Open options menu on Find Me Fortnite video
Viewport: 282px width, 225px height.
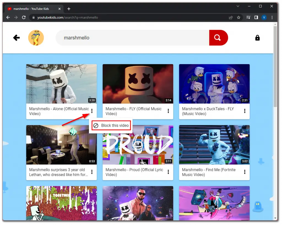pyautogui.click(x=245, y=172)
